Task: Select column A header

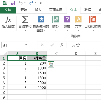Action: click(x=17, y=54)
